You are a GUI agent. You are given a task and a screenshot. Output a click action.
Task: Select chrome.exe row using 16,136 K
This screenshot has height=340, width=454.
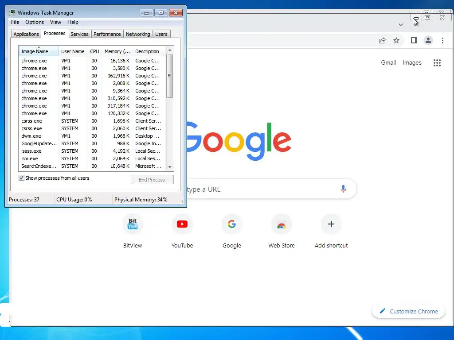(92, 61)
